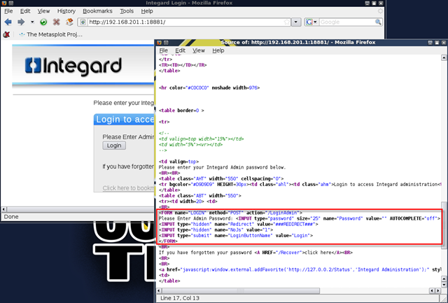Click the Login button on the page
The height and width of the screenshot is (303, 448).
pyautogui.click(x=113, y=146)
